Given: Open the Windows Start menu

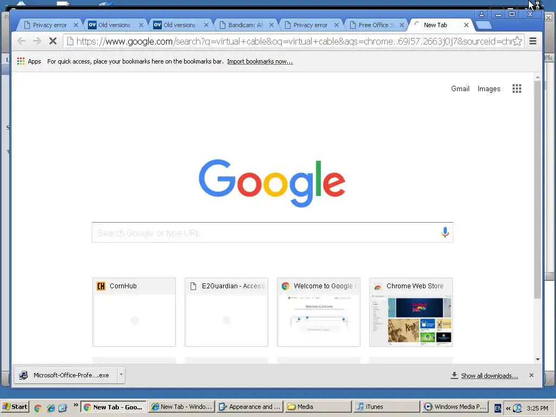Looking at the screenshot, I should coord(15,407).
